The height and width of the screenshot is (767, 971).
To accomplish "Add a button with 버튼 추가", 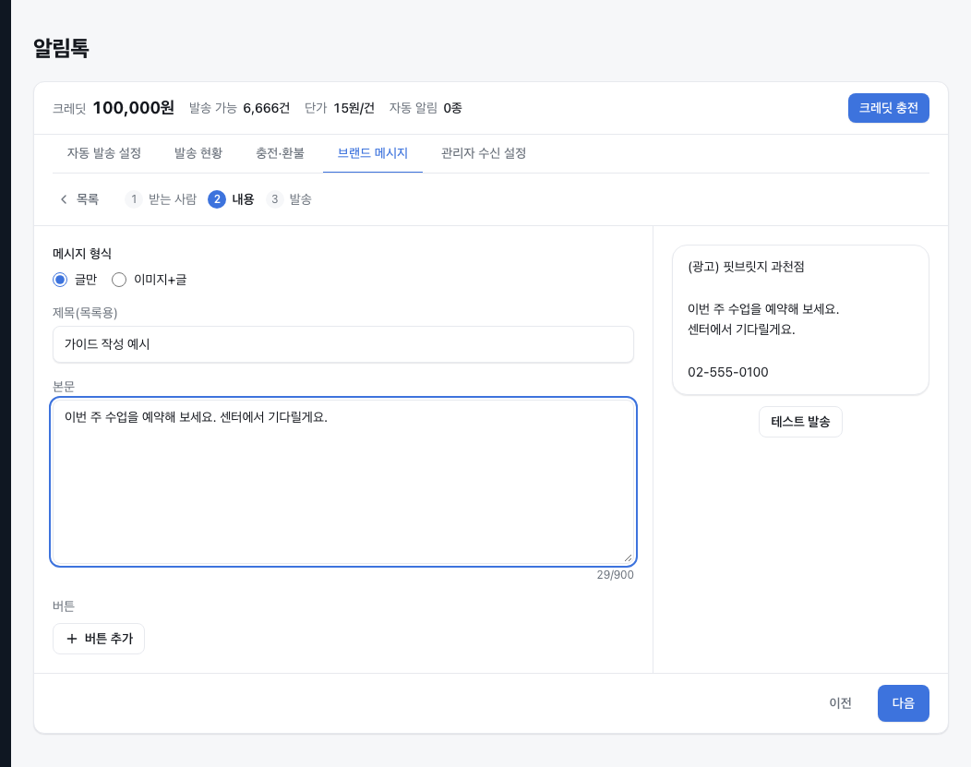I will pos(99,638).
